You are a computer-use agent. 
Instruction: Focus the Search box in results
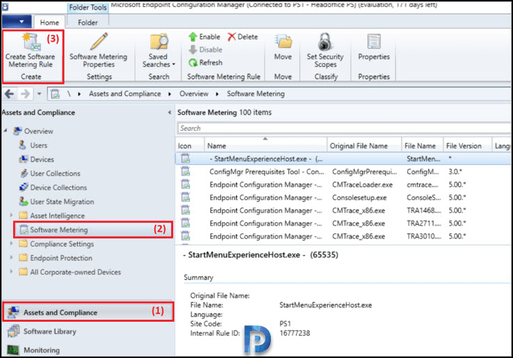(x=344, y=128)
